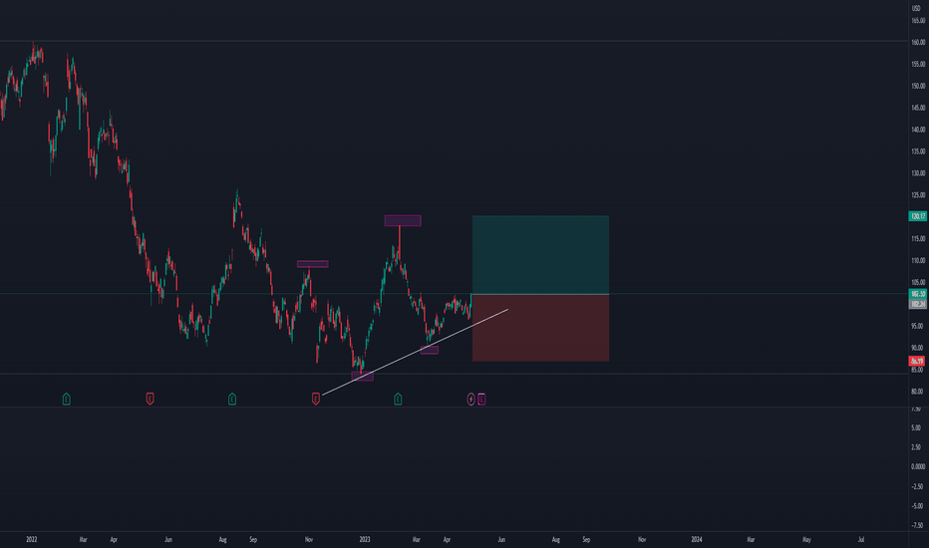929x548 pixels.
Task: Select horizontal support line near 84
Action: pos(454,374)
